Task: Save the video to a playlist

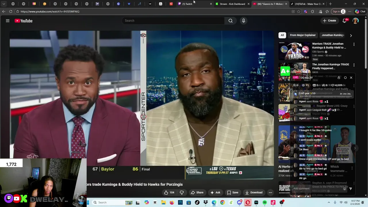Action: (x=233, y=193)
